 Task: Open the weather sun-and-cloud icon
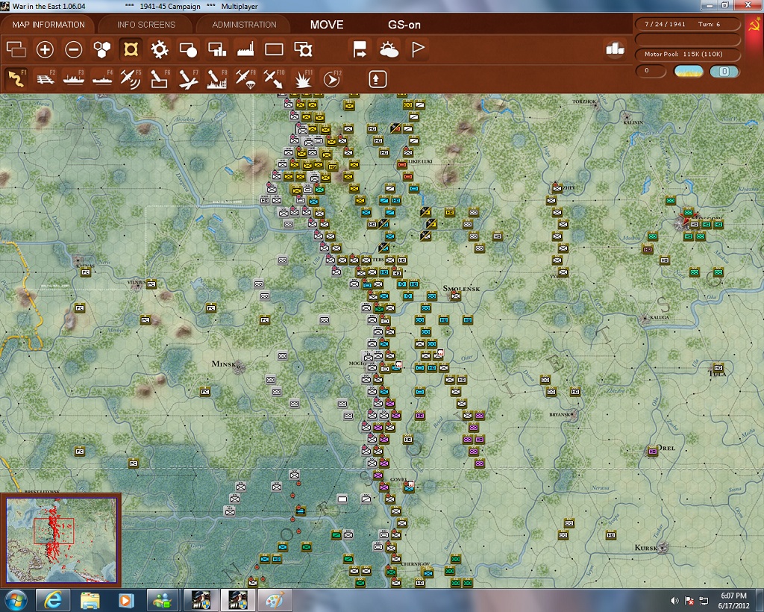pos(389,49)
